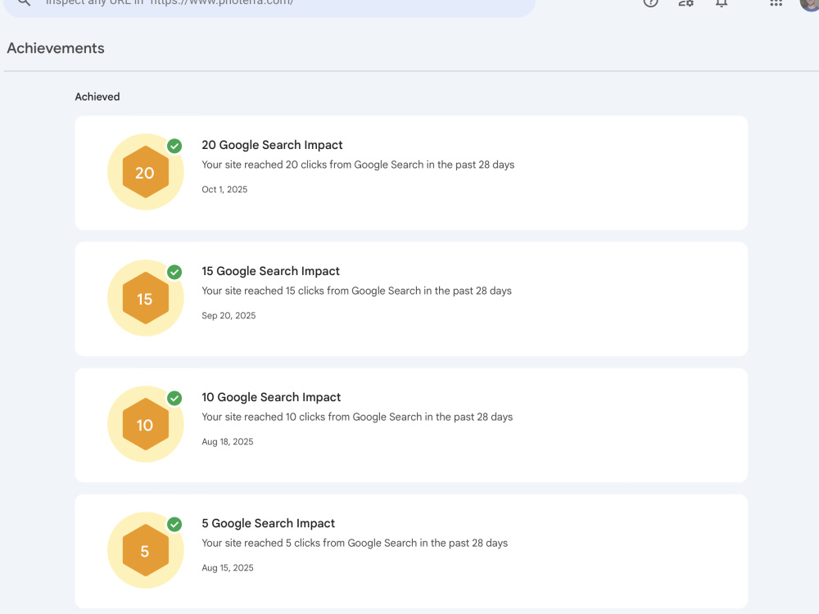Click the hexagon 15 achievement badge

(145, 298)
